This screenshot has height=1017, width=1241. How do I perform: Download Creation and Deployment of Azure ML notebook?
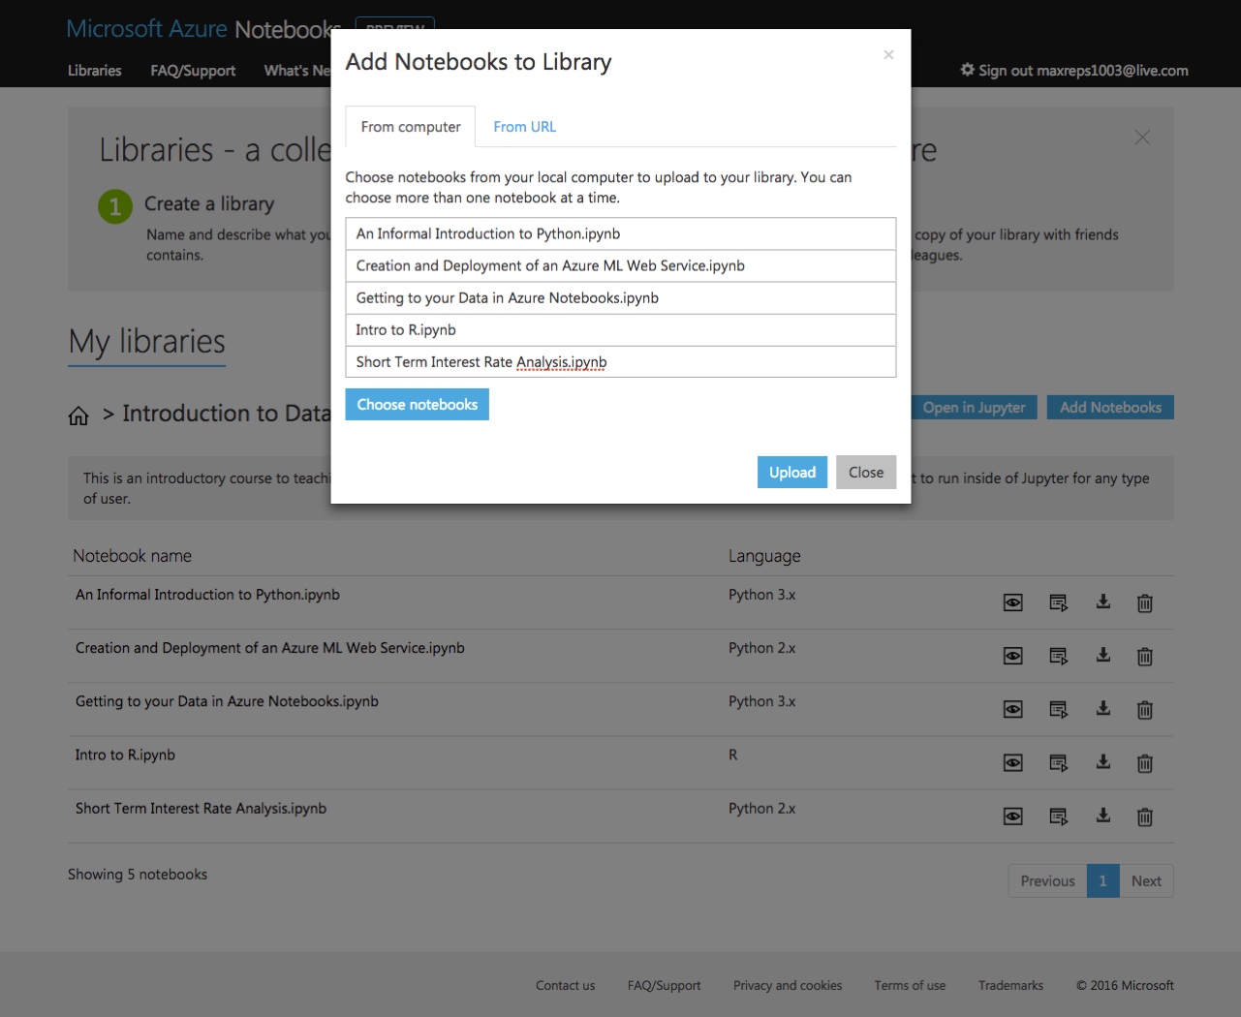(x=1102, y=656)
